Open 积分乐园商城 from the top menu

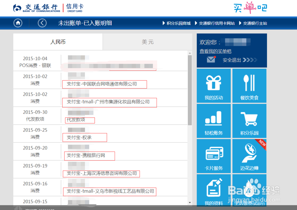[178, 23]
